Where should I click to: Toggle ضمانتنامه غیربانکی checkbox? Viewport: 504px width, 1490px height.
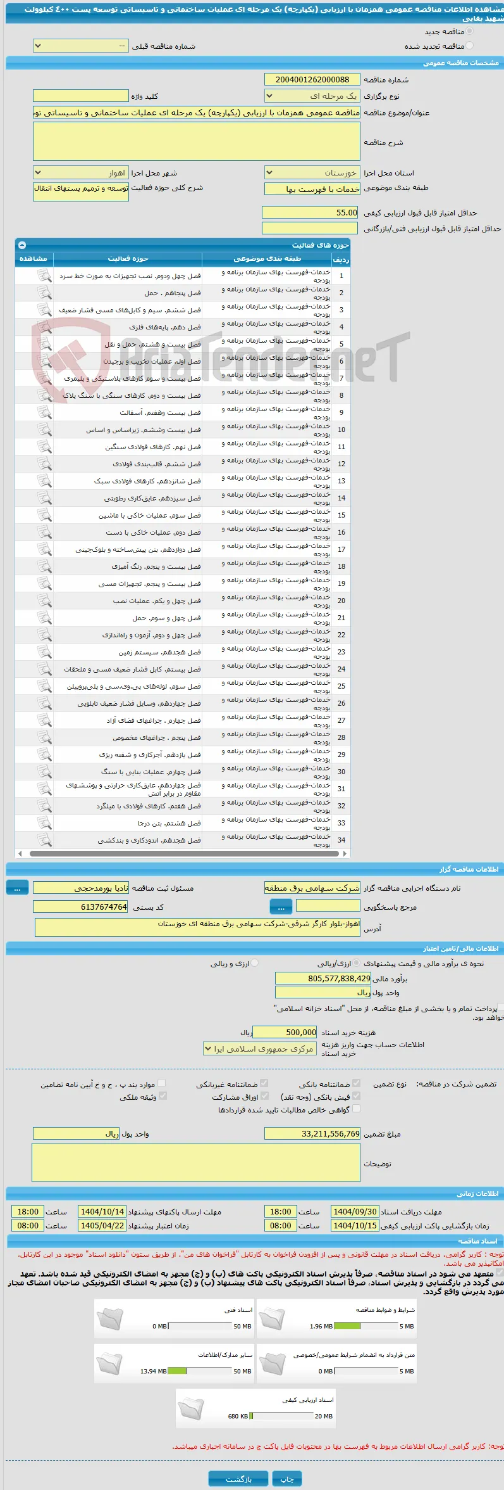264,1083
